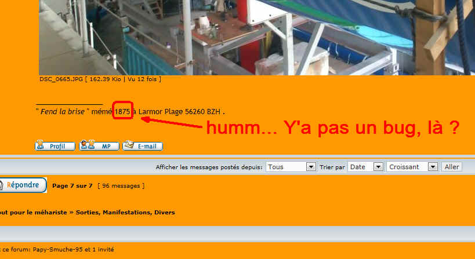This screenshot has height=259, width=475.
Task: Expand the 'Date' sort-by dropdown
Action: point(366,167)
